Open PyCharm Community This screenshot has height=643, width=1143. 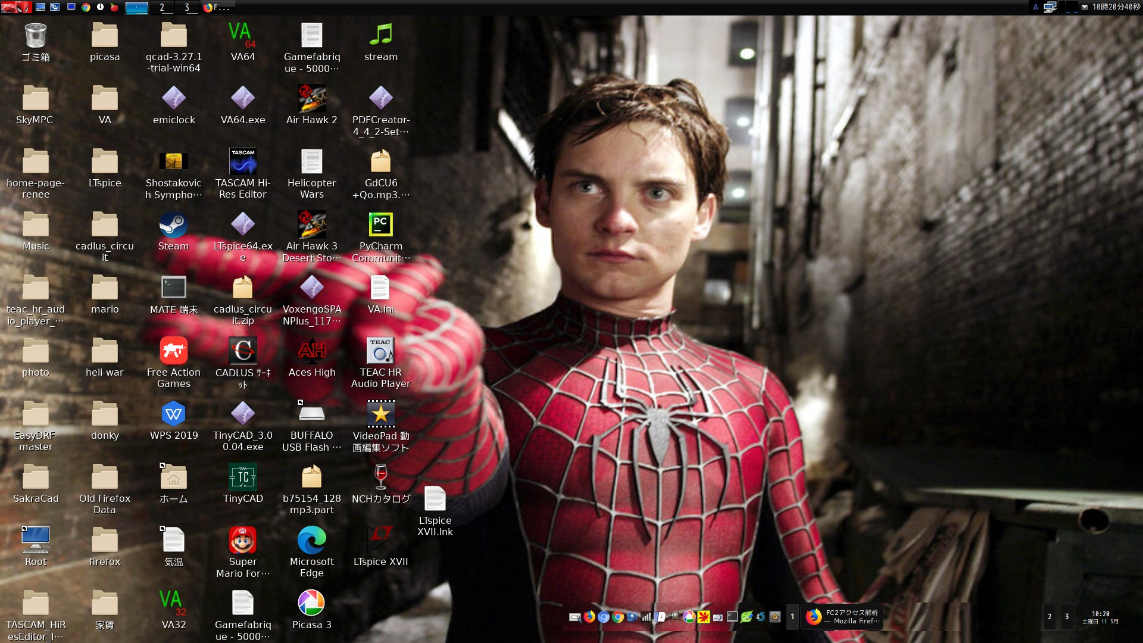[380, 224]
